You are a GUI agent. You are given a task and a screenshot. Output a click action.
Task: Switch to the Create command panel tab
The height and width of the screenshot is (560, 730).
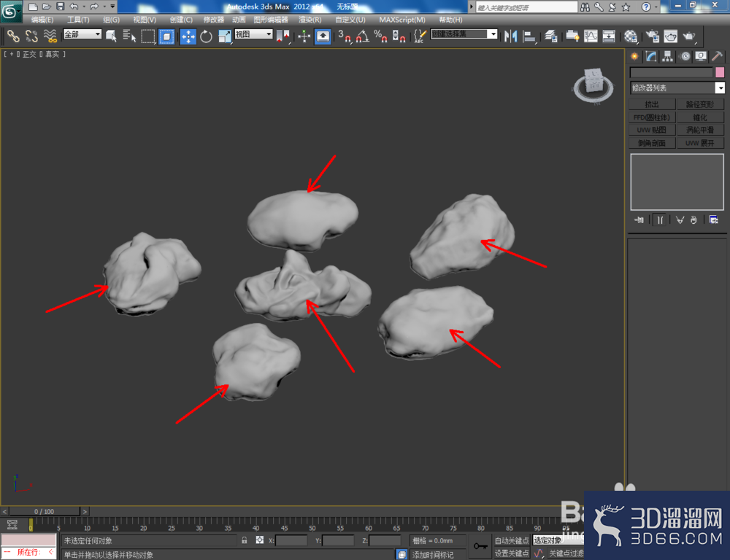point(634,56)
